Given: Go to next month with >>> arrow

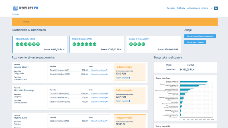Looking at the screenshot, I should click(x=34, y=22).
